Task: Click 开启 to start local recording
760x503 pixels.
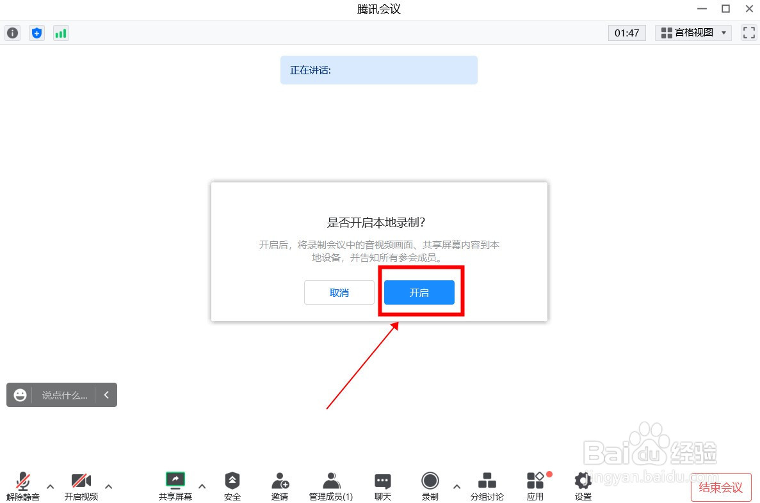Action: (420, 292)
